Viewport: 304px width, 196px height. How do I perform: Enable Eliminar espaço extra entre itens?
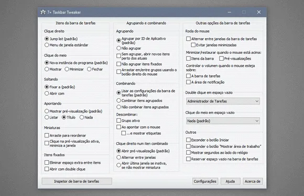point(47,163)
